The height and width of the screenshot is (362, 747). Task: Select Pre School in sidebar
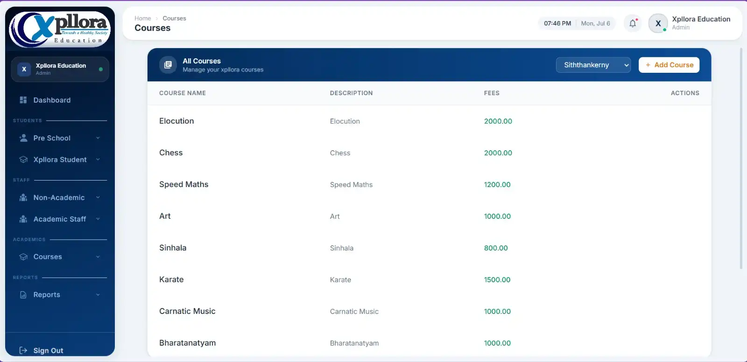point(60,138)
